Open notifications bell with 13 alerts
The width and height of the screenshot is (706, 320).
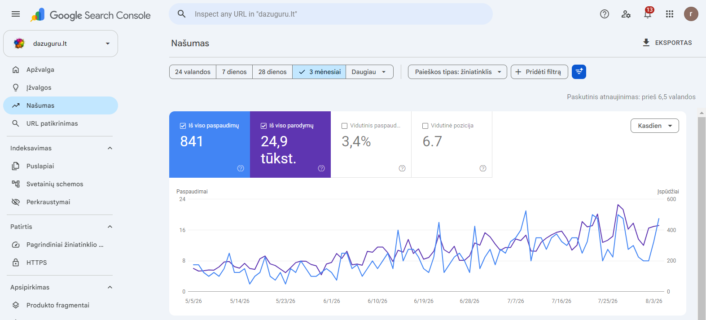pyautogui.click(x=648, y=13)
